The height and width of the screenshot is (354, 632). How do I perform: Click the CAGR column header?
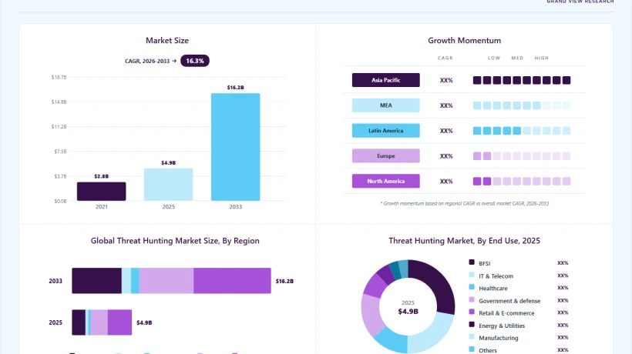pyautogui.click(x=445, y=58)
